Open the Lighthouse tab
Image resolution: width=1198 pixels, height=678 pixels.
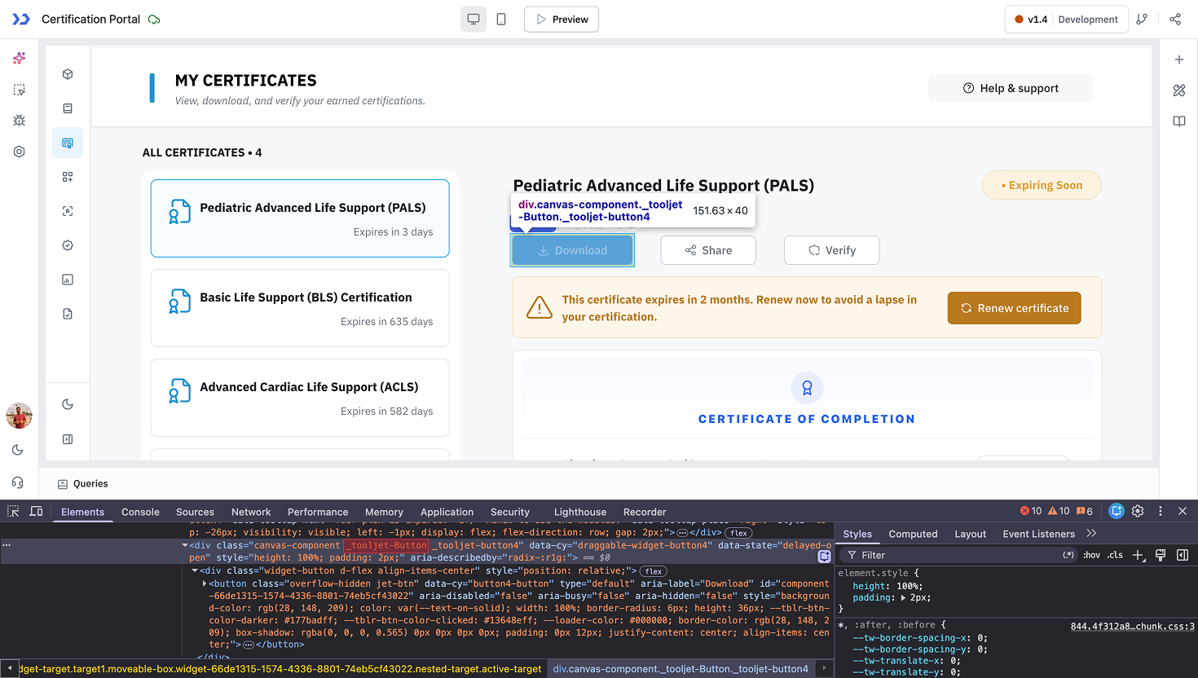click(x=580, y=512)
